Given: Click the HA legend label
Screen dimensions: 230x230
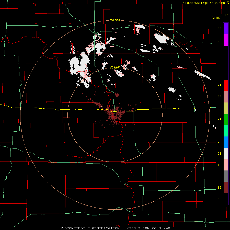Looking at the screenshot, I should (x=220, y=86).
